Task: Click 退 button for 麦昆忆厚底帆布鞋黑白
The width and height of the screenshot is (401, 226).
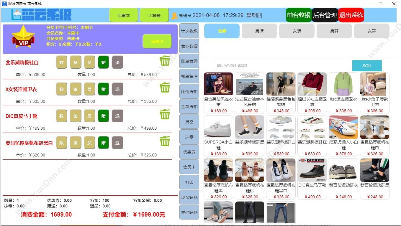Action: pos(117,143)
